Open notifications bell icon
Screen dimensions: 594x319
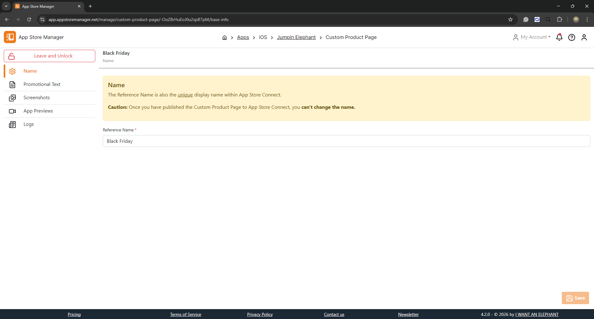click(x=559, y=37)
